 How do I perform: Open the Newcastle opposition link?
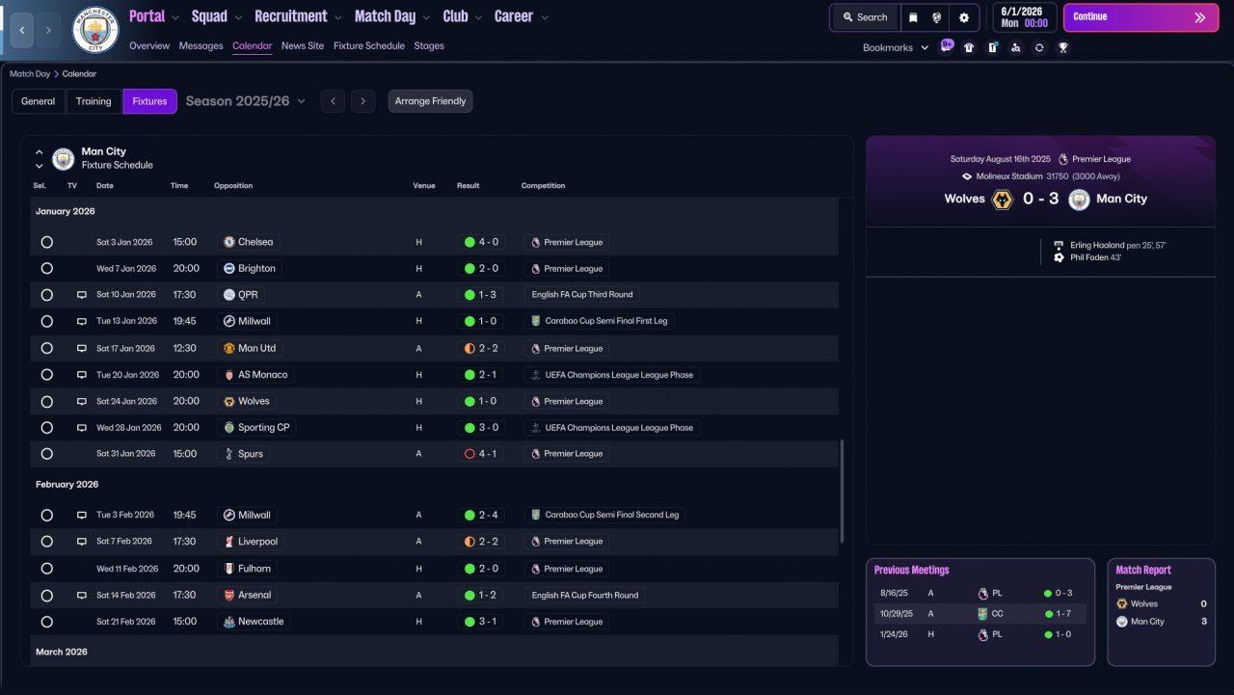pos(255,622)
